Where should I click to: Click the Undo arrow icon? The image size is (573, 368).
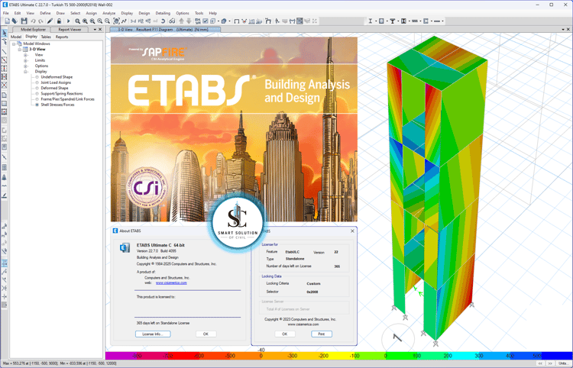tap(34, 21)
